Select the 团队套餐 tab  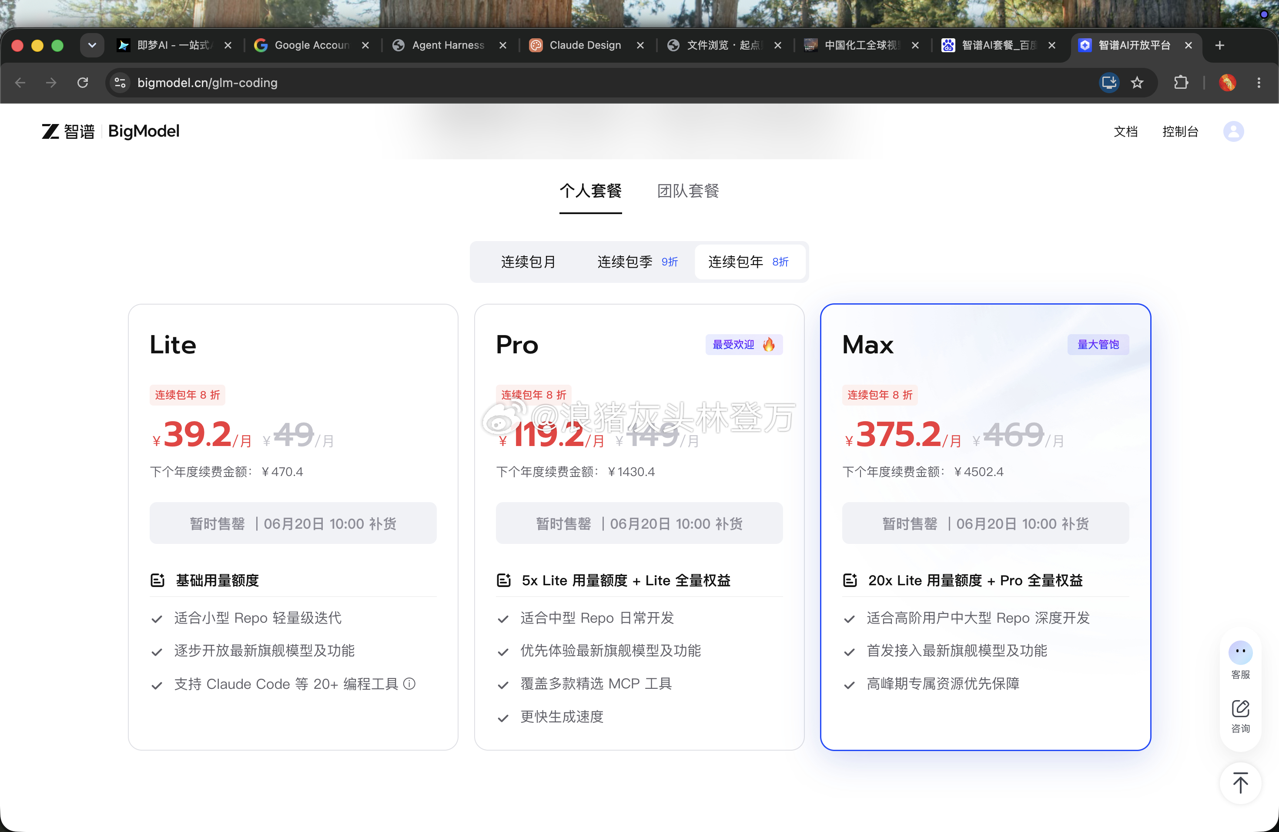click(688, 191)
